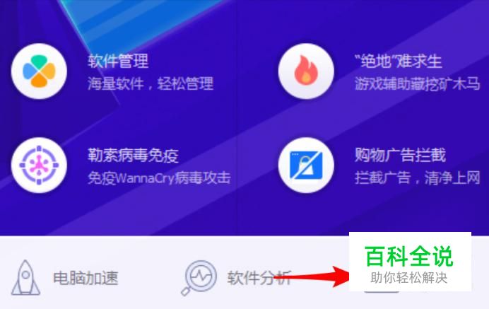Click the 海量软件,轻松管理 description
Screen dimensions: 489x309
151,83
